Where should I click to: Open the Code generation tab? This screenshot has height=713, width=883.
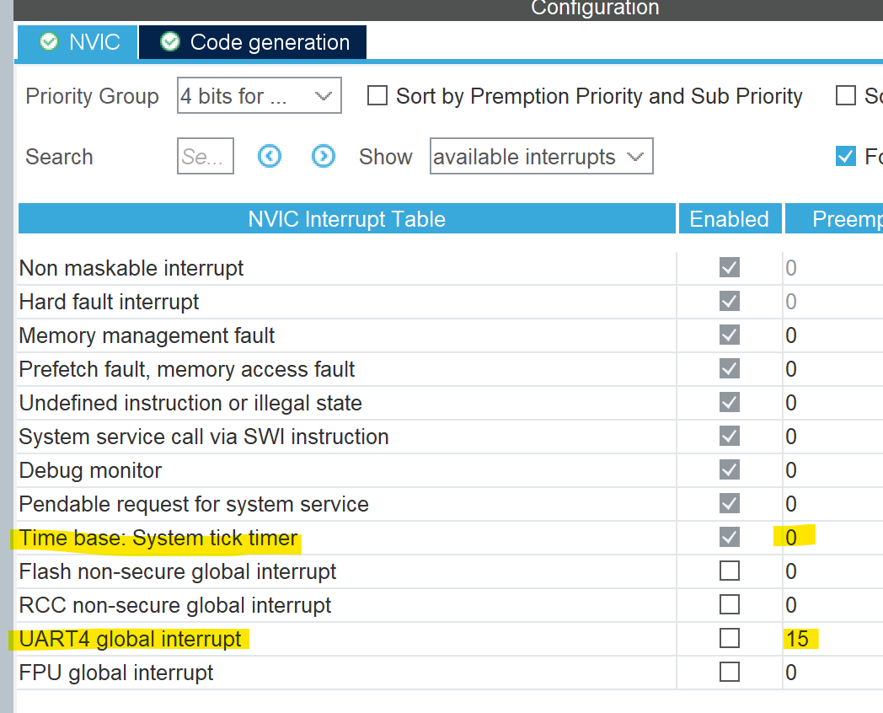tap(253, 42)
